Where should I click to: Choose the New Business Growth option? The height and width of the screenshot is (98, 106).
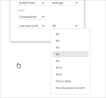coord(70,88)
